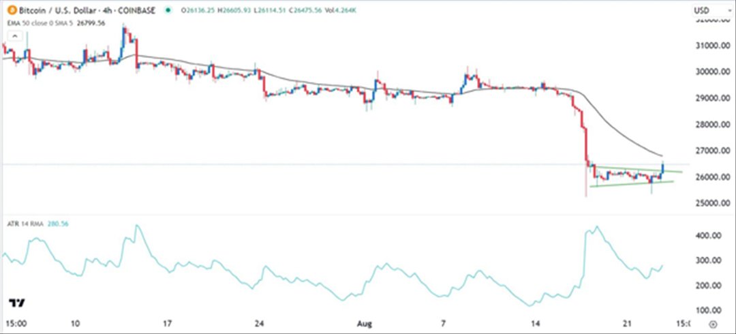Click the 31000.00 price axis label
Viewport: 736px width, 334px height.
click(x=713, y=46)
